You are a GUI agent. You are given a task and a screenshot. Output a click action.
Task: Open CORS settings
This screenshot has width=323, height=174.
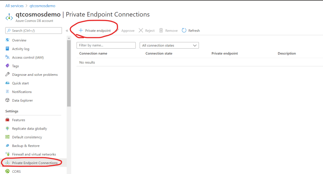coord(16,171)
